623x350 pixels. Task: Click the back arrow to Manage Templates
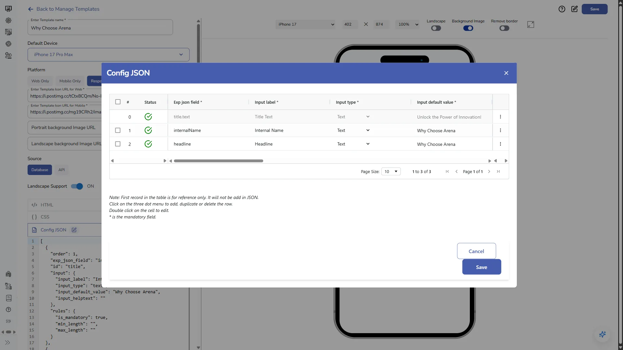click(31, 9)
